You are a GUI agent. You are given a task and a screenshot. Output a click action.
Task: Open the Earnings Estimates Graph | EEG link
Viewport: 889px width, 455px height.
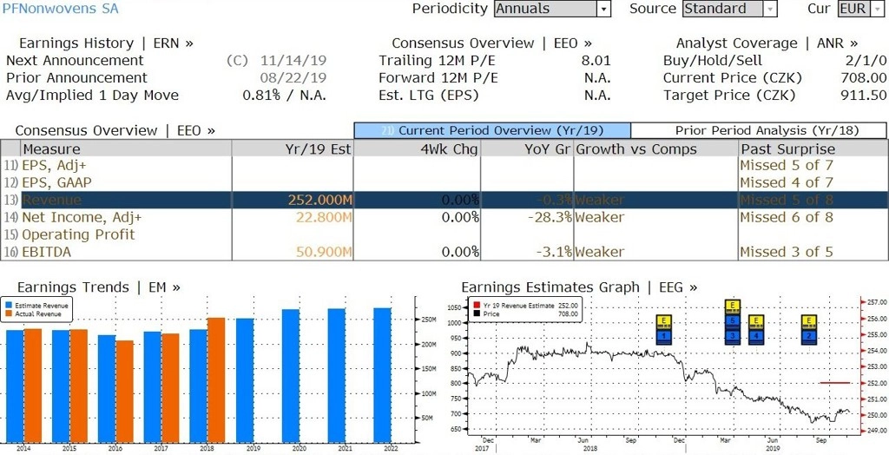click(579, 287)
